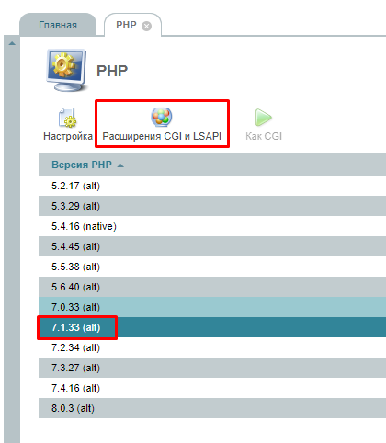Image resolution: width=386 pixels, height=443 pixels.
Task: Select PHP version 5.3.29 (alt) row
Action: point(212,206)
